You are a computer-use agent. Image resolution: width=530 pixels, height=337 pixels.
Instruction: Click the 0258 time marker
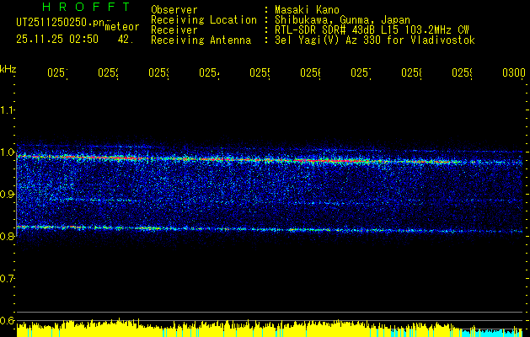(412, 72)
